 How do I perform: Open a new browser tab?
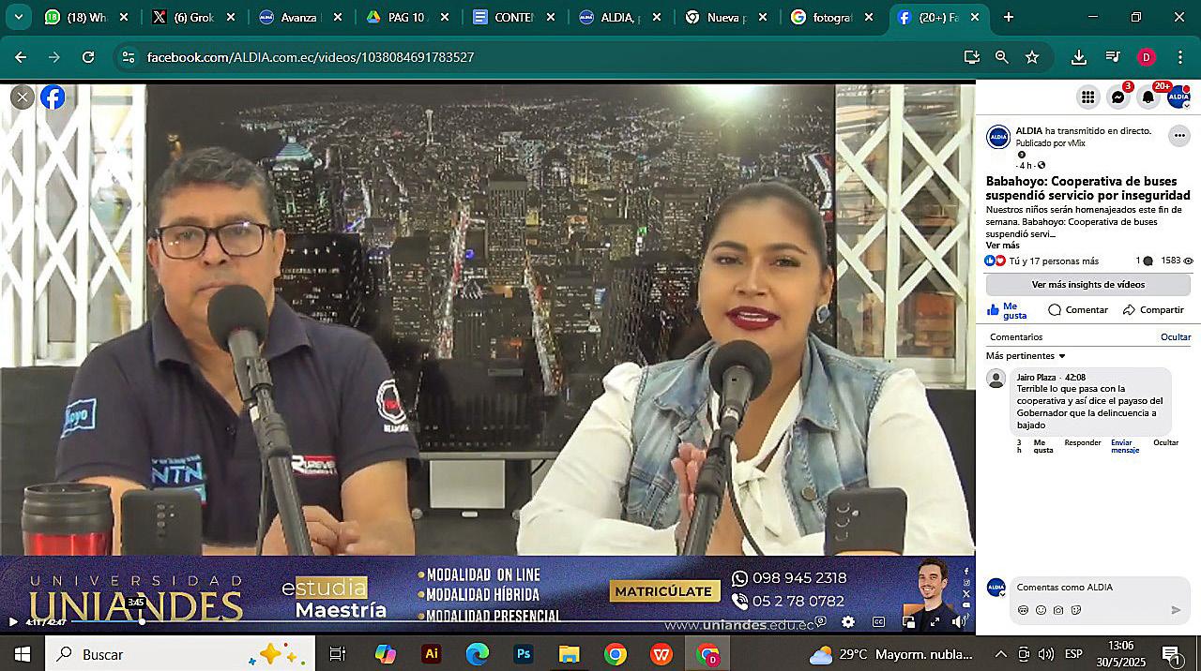pos(1009,17)
